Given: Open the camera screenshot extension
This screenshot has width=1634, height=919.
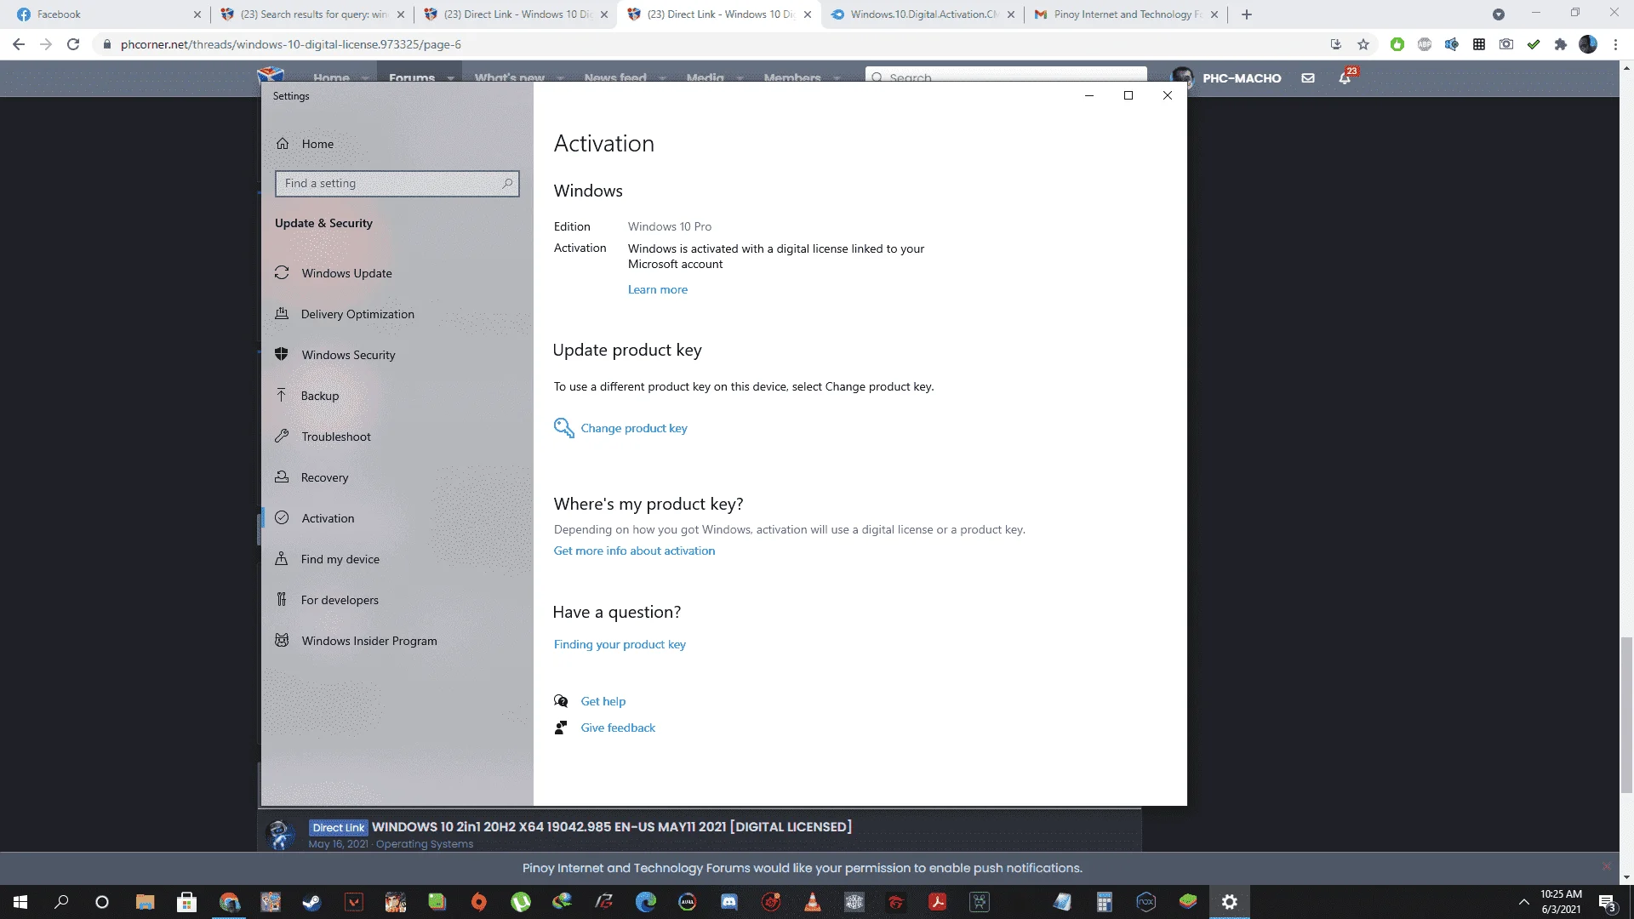Looking at the screenshot, I should 1506,44.
